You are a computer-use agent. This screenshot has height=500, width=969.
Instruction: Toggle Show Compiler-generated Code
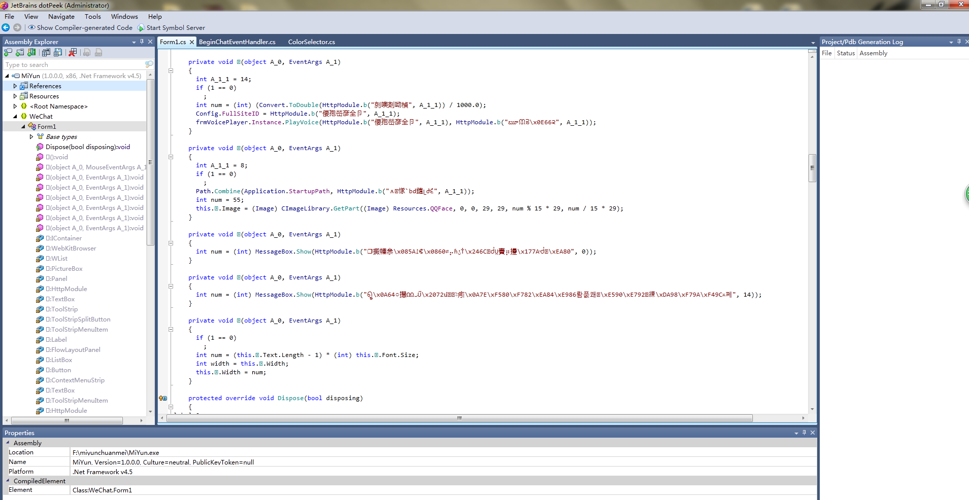pos(80,27)
